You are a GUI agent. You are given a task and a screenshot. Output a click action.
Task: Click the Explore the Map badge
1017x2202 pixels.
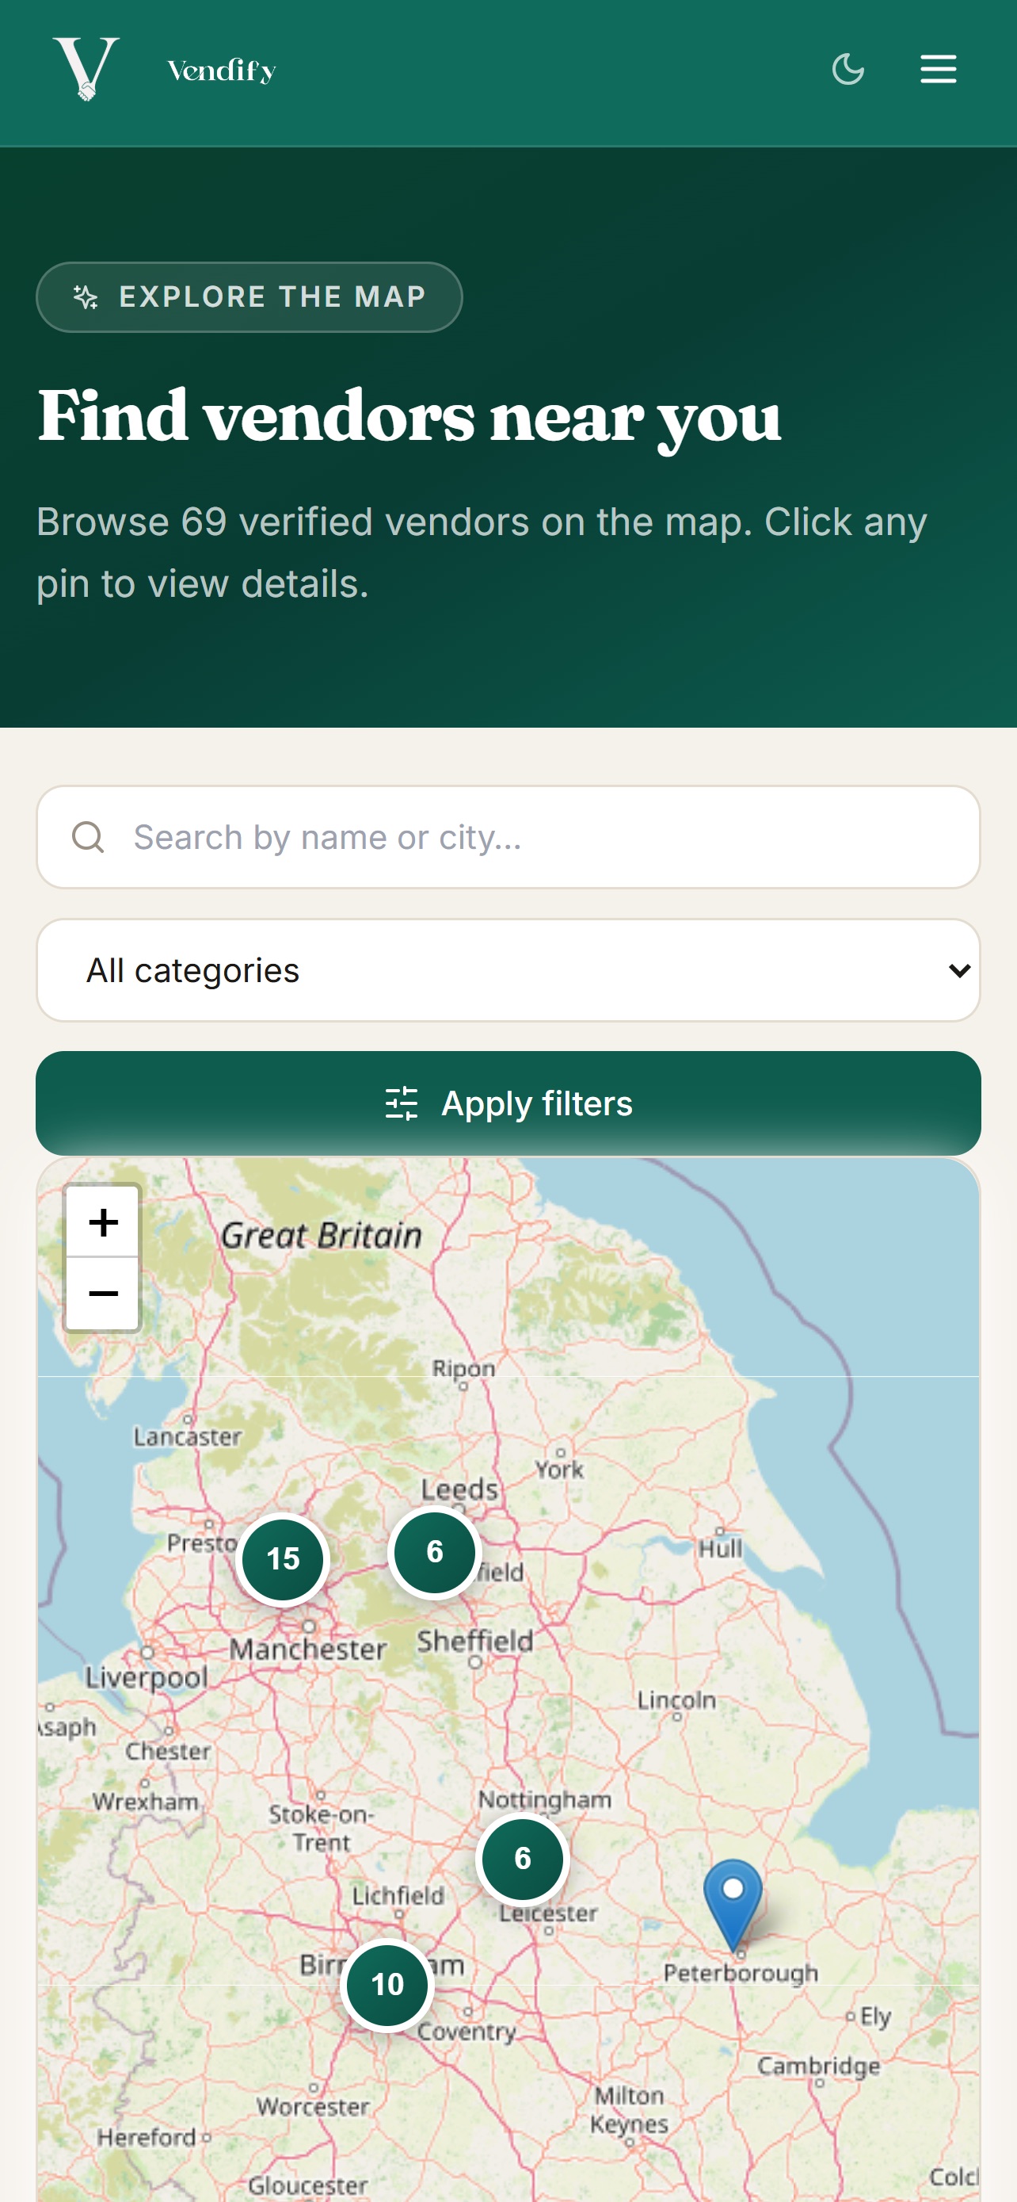tap(249, 296)
